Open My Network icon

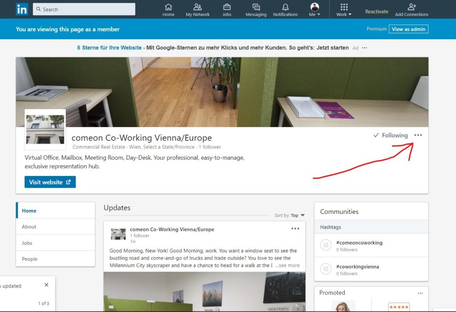198,7
